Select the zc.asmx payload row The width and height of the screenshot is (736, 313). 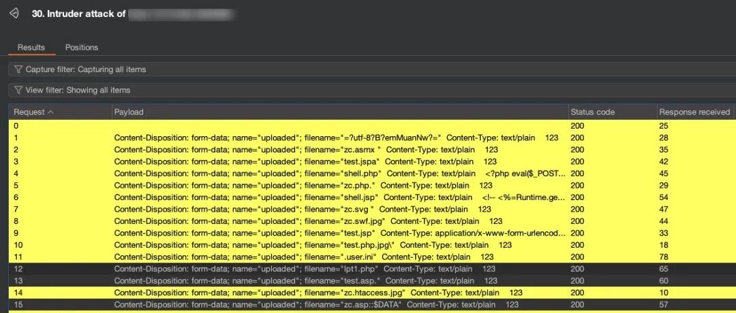pos(372,150)
